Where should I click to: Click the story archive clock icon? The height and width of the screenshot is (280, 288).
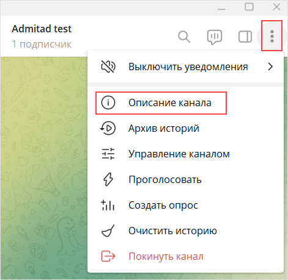pos(108,128)
